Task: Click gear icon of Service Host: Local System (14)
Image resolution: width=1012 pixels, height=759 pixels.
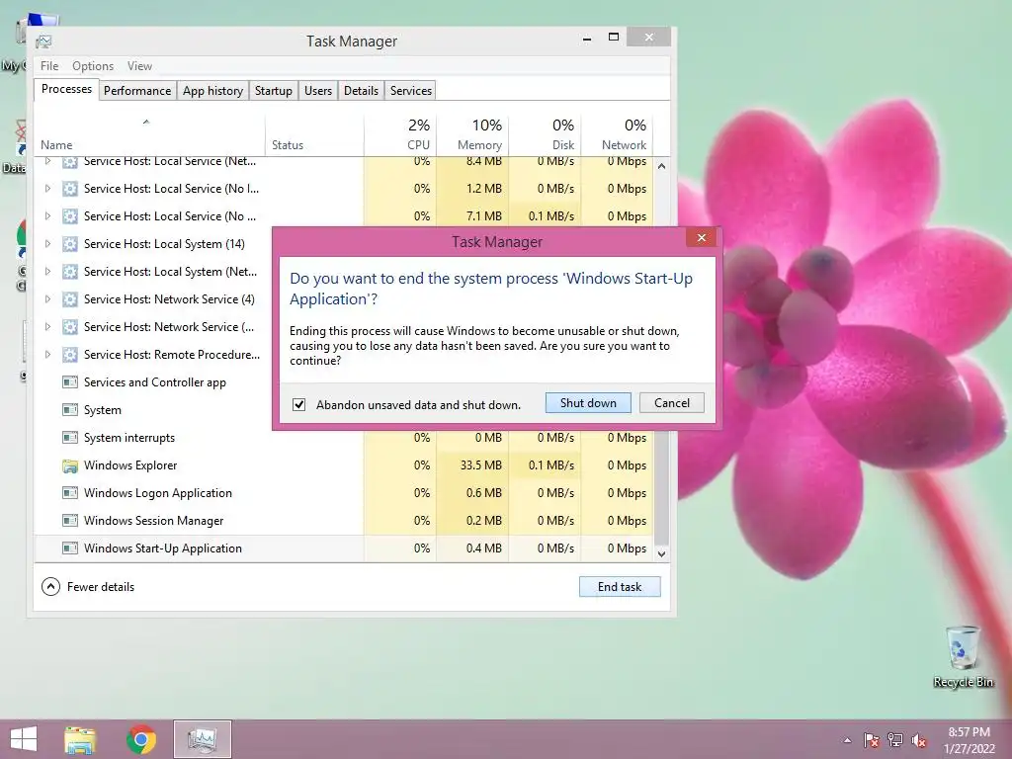Action: pyautogui.click(x=70, y=244)
